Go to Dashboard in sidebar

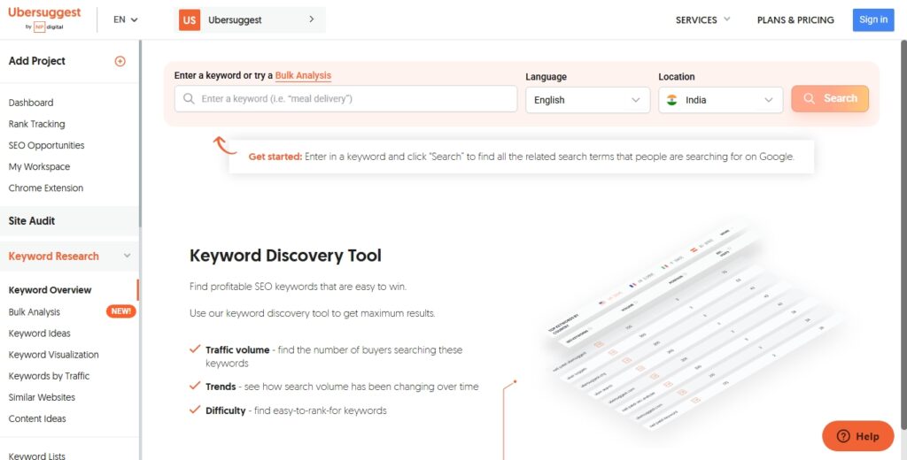point(31,103)
